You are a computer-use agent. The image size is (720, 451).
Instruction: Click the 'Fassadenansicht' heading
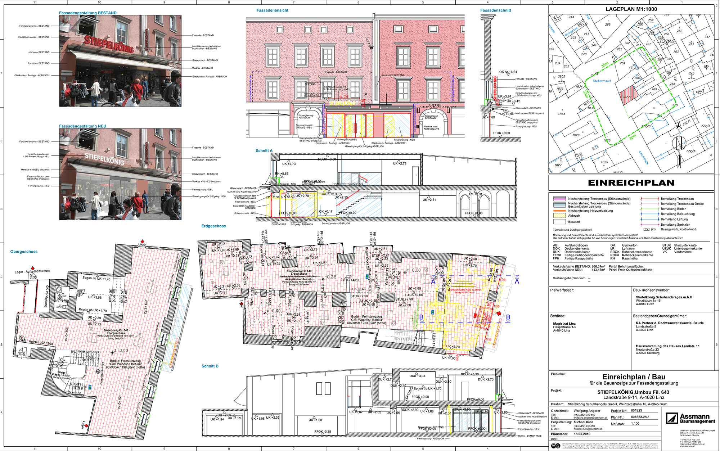click(x=273, y=10)
